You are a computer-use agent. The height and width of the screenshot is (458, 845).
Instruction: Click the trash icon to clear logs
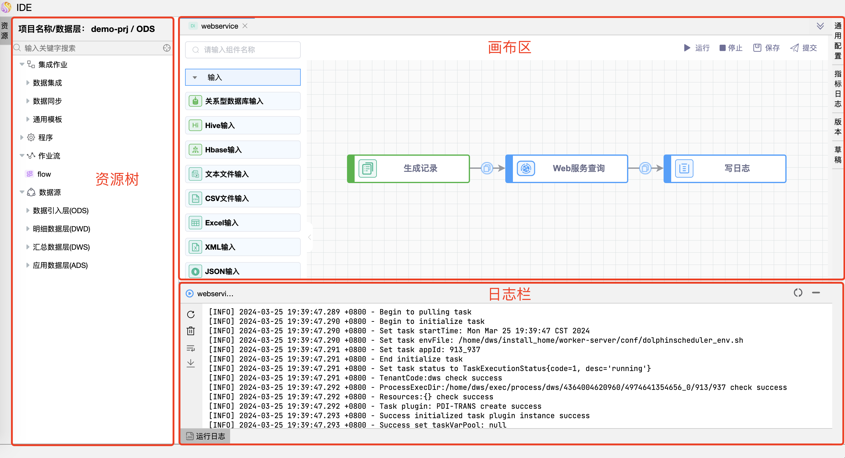coord(191,331)
